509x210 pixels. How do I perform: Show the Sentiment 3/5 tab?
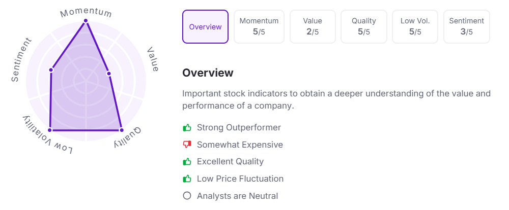466,27
